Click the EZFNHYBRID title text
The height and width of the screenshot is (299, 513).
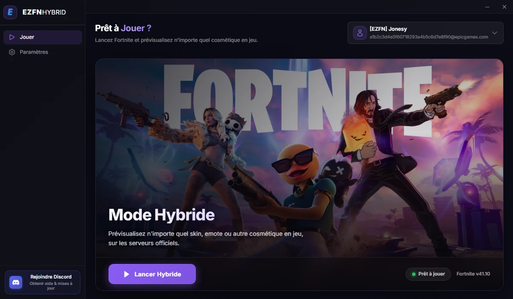(44, 12)
